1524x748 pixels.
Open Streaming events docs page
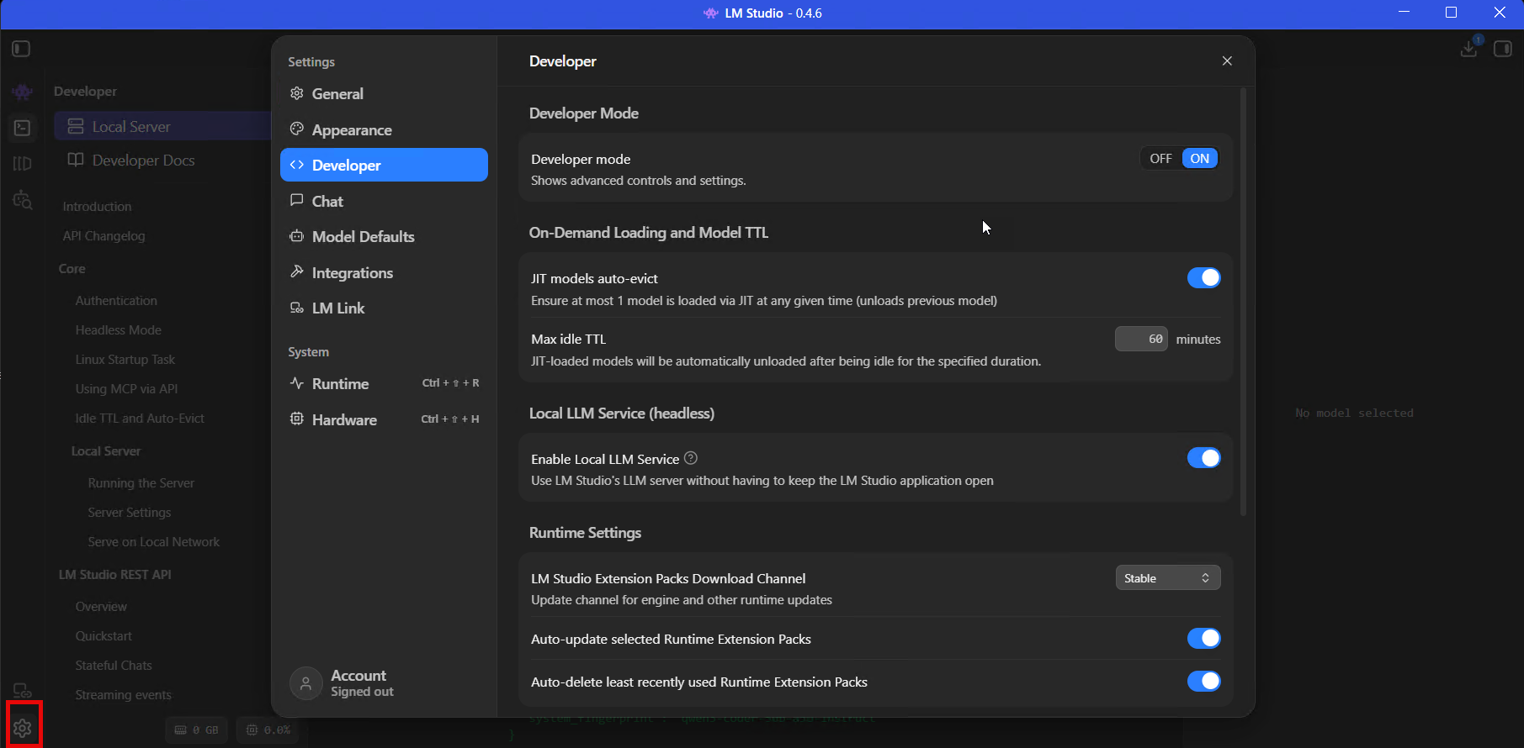[123, 694]
